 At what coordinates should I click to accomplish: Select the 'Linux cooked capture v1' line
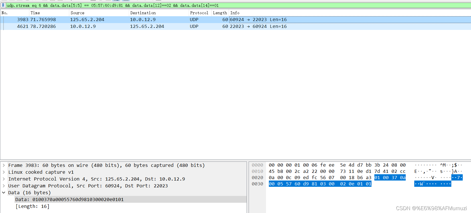coord(41,172)
